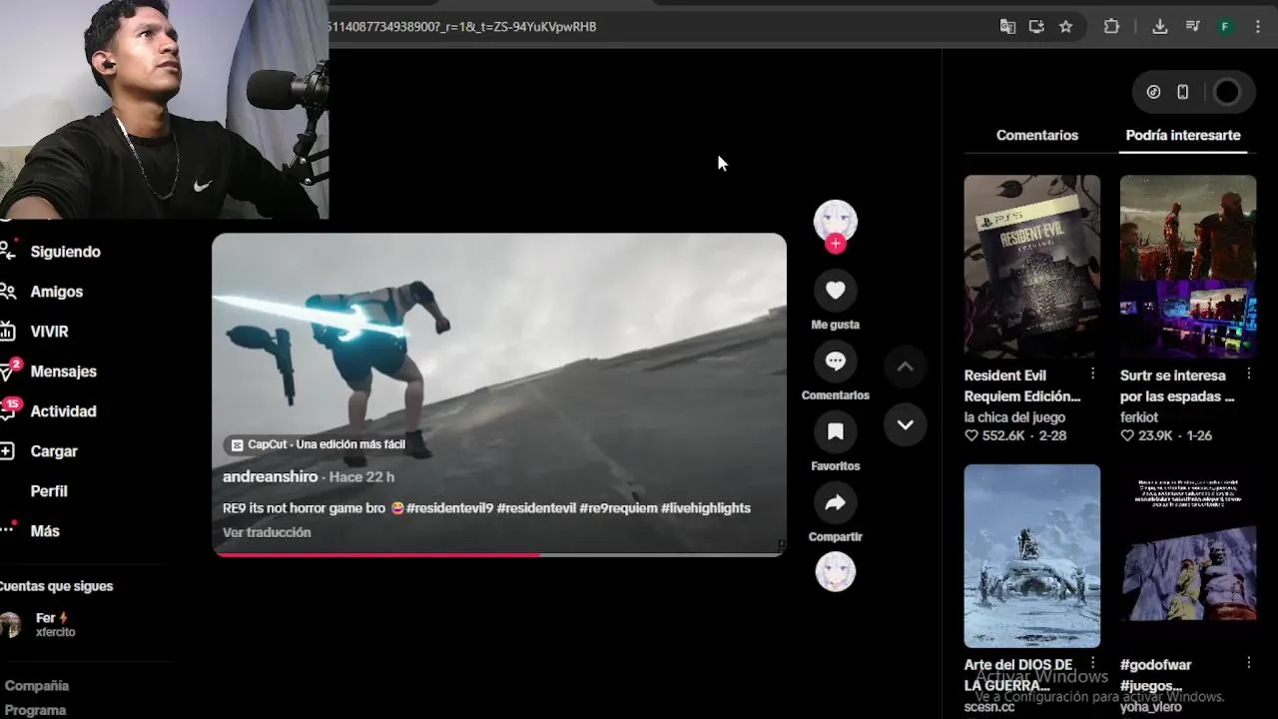Screen dimensions: 1278x719
Task: Click Ver traducción under the caption
Action: click(x=267, y=532)
